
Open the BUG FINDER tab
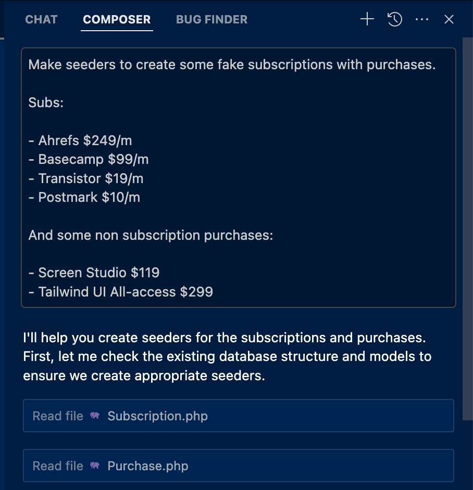click(x=211, y=20)
